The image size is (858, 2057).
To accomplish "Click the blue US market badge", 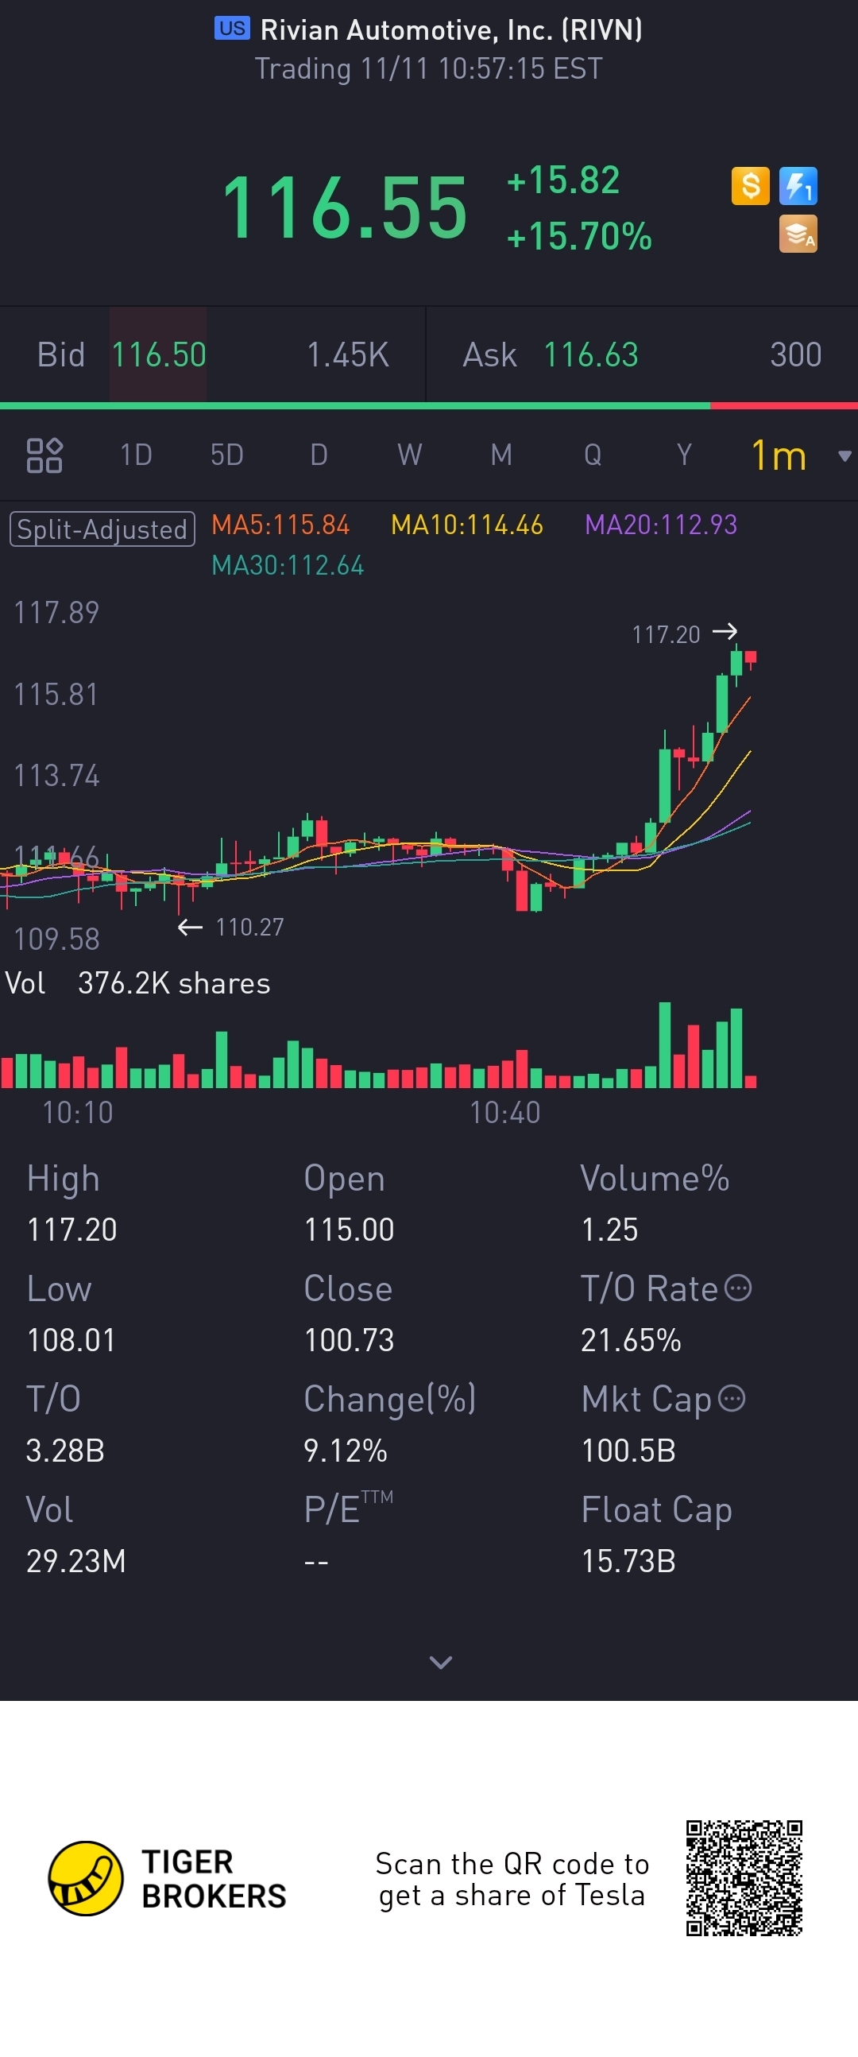I will click(231, 29).
